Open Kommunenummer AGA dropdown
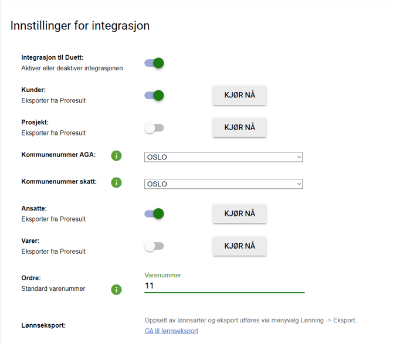The width and height of the screenshot is (393, 343). coord(223,157)
